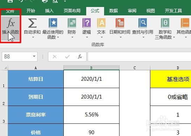Click the Select All corner triangle
191x136 pixels.
(5, 68)
